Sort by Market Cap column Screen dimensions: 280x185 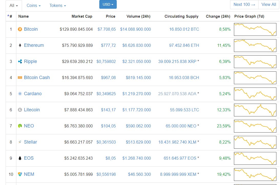(x=82, y=16)
